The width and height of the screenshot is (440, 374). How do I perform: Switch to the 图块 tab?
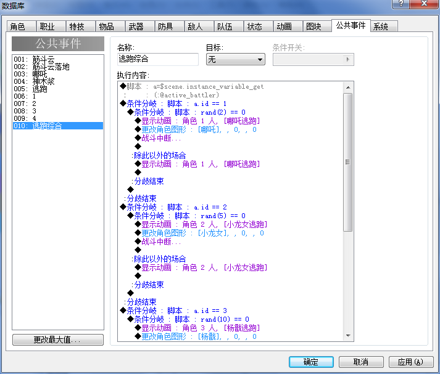point(317,26)
